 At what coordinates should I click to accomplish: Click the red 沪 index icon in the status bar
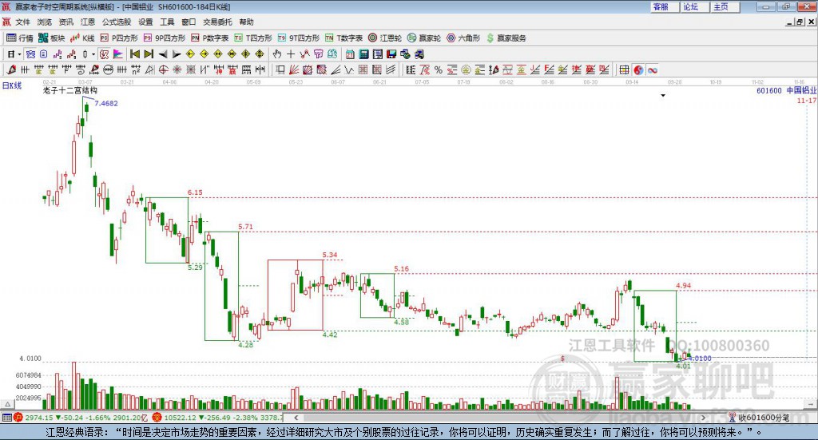pos(18,418)
